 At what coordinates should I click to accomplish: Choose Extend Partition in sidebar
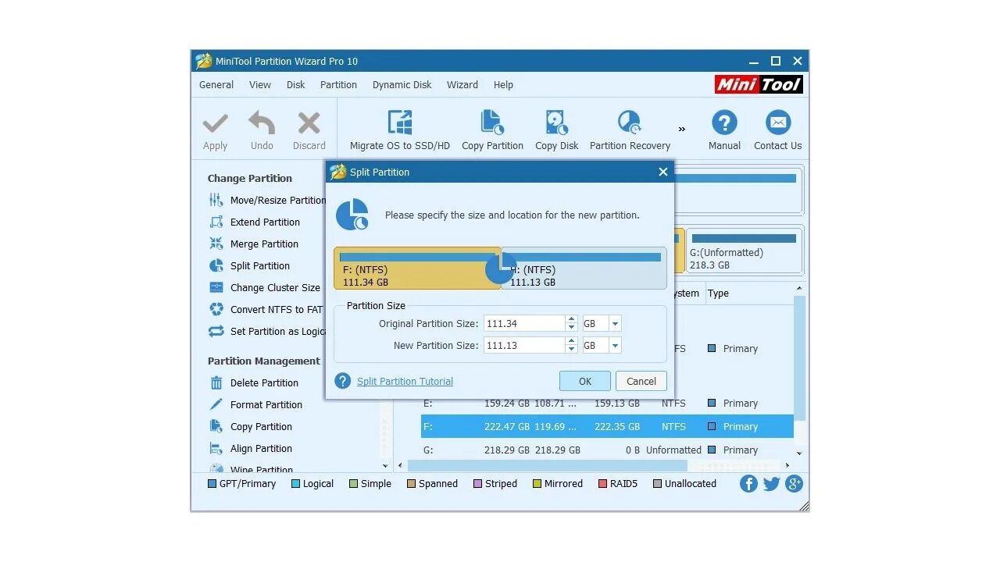tap(255, 222)
